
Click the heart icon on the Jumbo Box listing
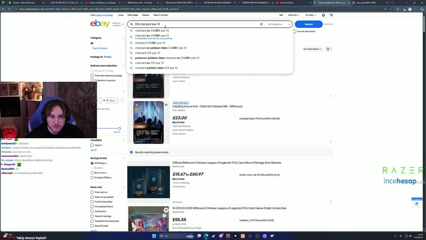click(x=166, y=210)
